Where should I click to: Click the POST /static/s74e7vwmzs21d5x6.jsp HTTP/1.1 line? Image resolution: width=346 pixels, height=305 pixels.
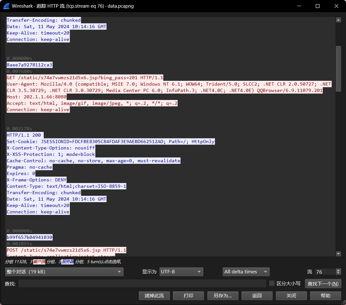pos(66,250)
